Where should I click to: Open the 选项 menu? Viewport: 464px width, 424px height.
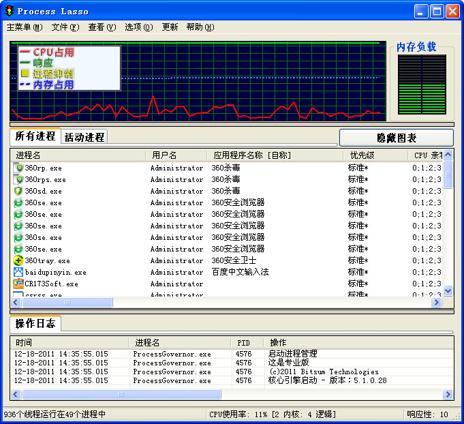point(138,27)
